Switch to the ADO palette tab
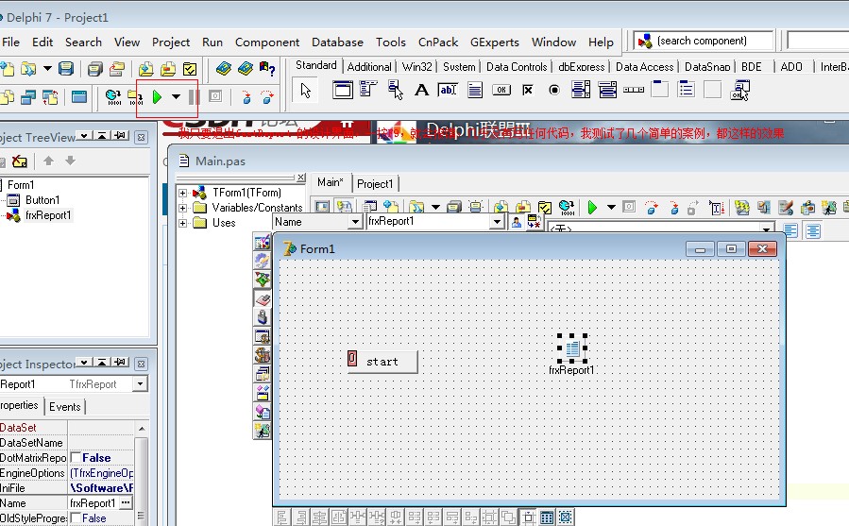The image size is (849, 526). [791, 67]
